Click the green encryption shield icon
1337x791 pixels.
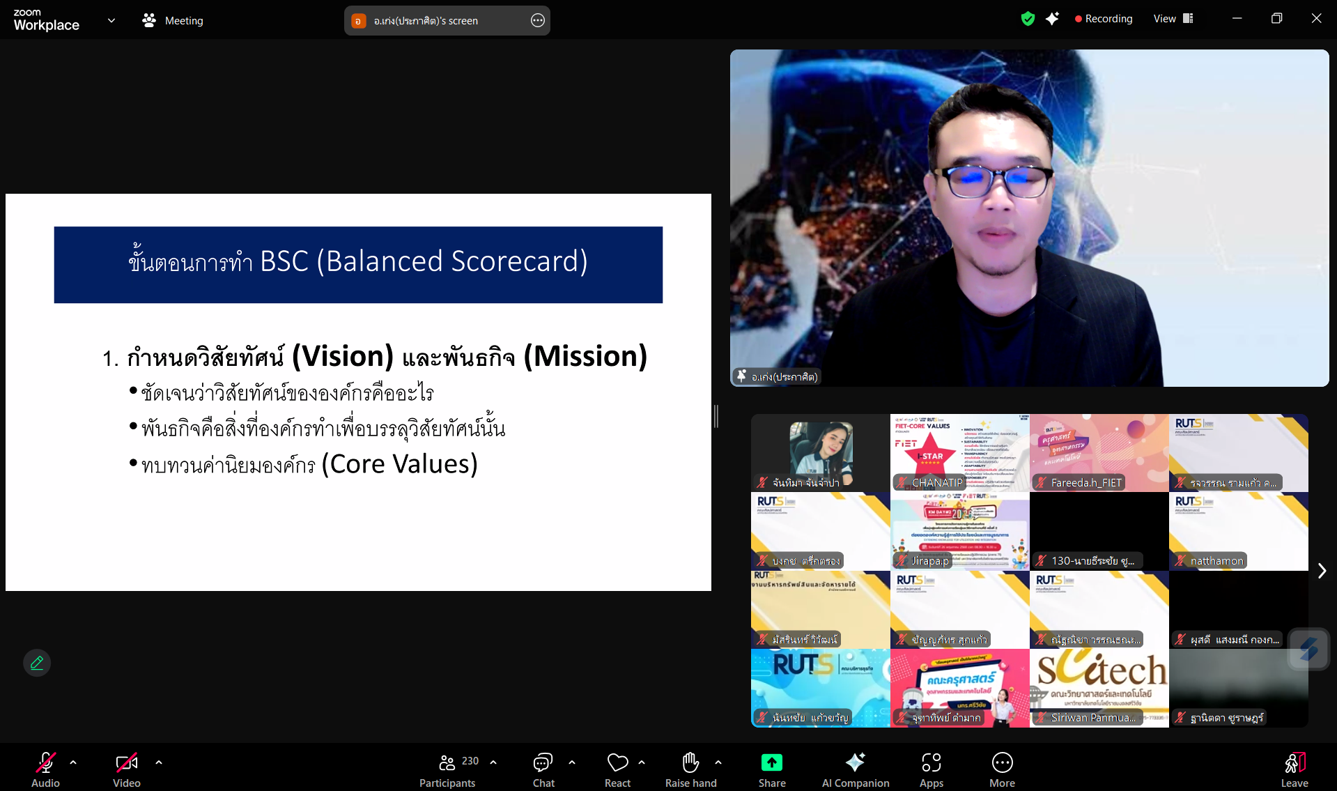tap(1027, 19)
